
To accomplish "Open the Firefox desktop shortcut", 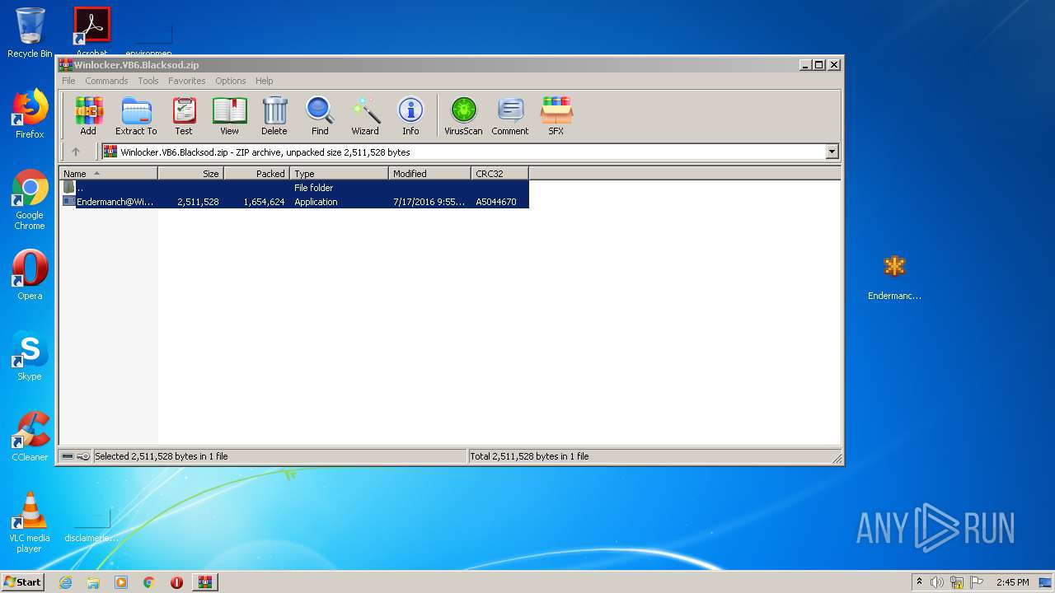I will [x=30, y=114].
